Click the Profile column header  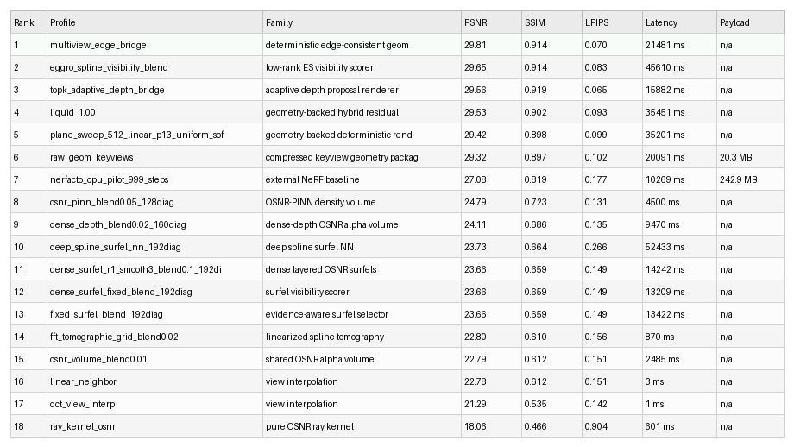point(155,22)
